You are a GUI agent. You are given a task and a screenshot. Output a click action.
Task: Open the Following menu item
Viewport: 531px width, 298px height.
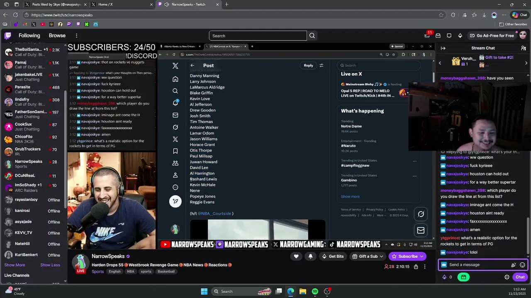pos(29,36)
